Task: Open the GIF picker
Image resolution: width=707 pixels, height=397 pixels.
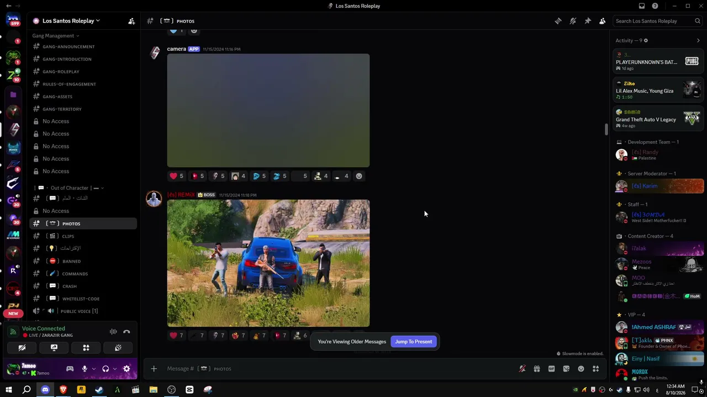Action: [551, 369]
